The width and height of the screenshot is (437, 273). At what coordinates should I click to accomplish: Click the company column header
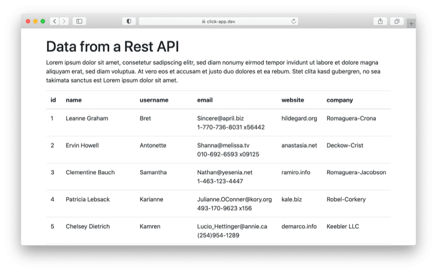340,100
